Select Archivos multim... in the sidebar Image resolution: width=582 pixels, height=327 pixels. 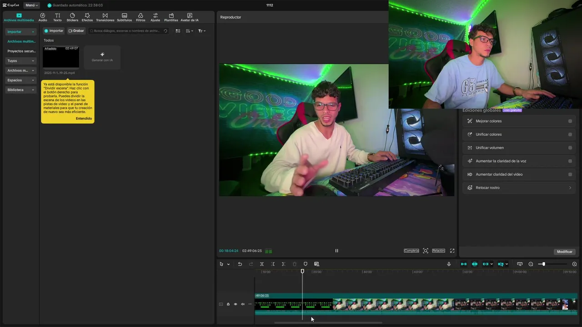(x=21, y=41)
